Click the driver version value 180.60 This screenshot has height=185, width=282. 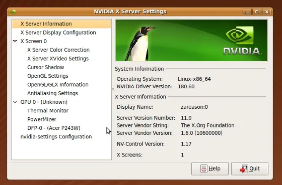pyautogui.click(x=186, y=87)
